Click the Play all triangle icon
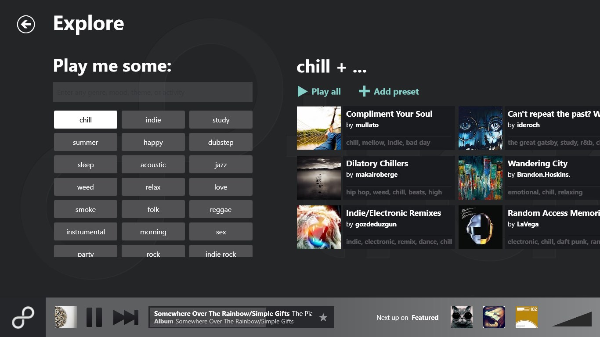This screenshot has height=337, width=600. point(302,91)
